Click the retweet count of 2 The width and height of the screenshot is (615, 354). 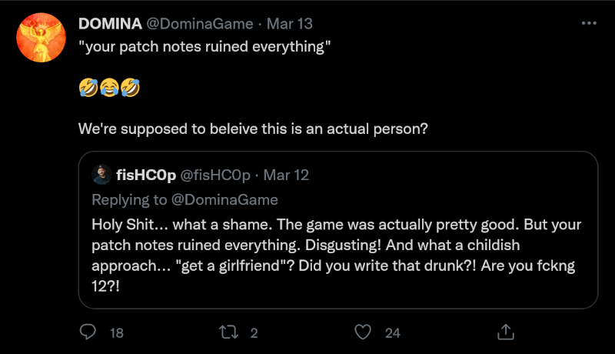[x=254, y=332]
